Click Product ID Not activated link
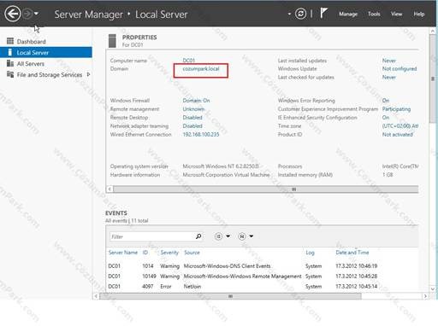Image resolution: width=438 pixels, height=326 pixels. tap(398, 135)
